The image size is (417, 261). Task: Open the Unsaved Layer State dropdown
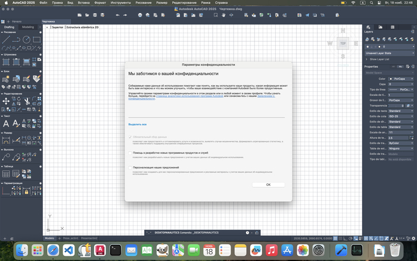[x=389, y=53]
